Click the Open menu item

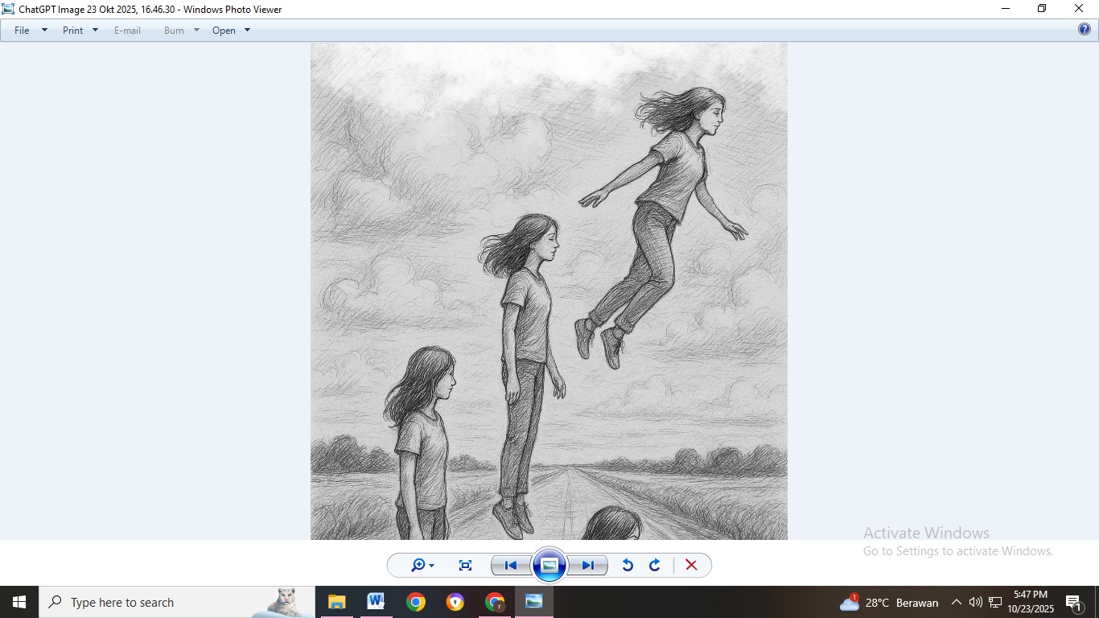pyautogui.click(x=224, y=31)
